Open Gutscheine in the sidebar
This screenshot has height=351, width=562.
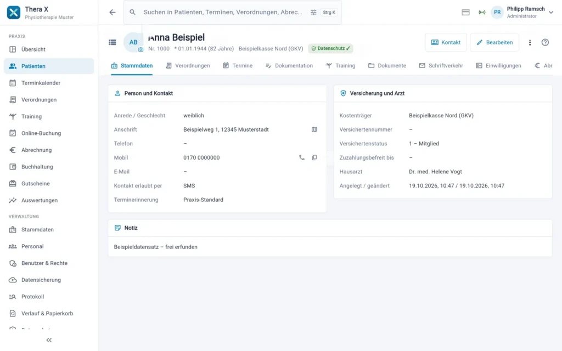click(49, 184)
